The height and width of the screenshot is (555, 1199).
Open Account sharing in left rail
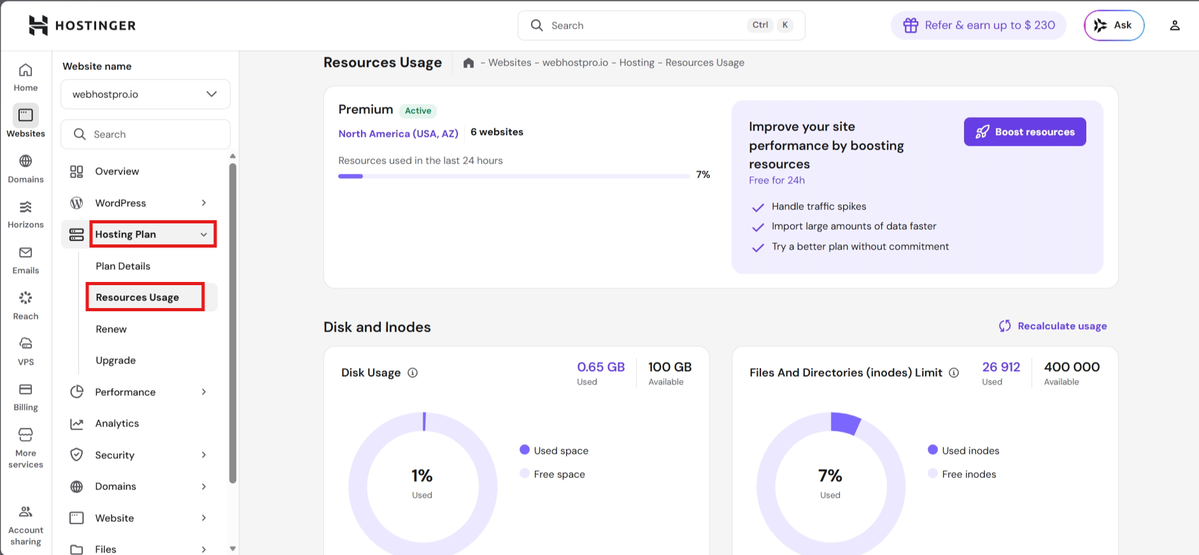(x=25, y=526)
